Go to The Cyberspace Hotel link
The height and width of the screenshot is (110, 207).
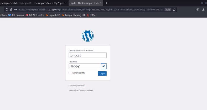81,90
